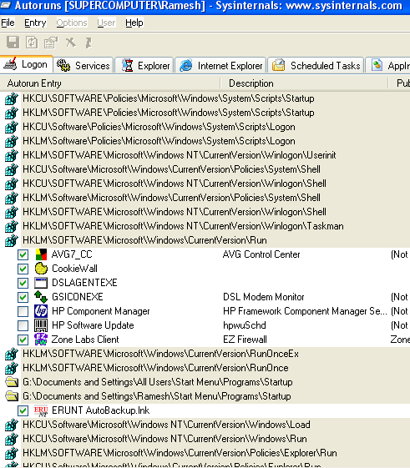
Task: Click registry icon beside Windows\Load key
Action: coord(12,425)
